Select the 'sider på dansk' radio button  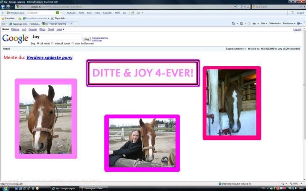click(52, 43)
